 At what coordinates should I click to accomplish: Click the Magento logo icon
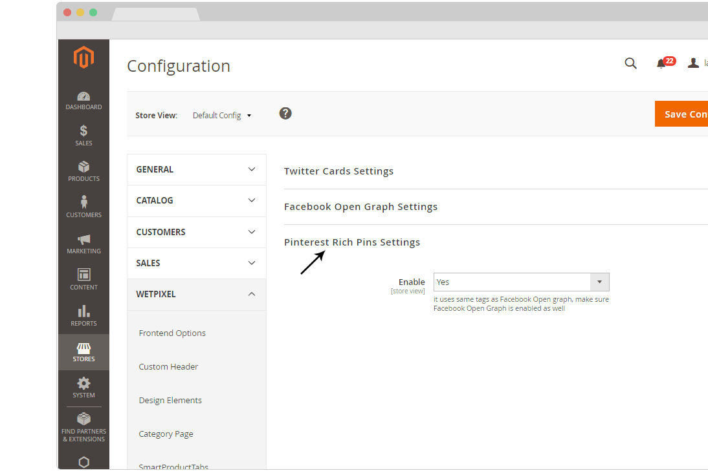click(x=83, y=58)
